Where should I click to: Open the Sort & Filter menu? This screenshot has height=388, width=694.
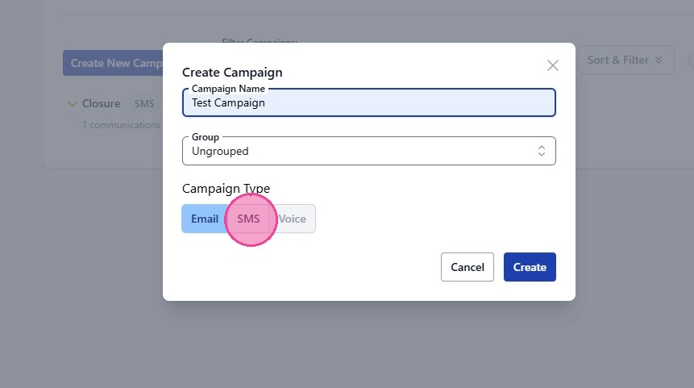pyautogui.click(x=625, y=60)
